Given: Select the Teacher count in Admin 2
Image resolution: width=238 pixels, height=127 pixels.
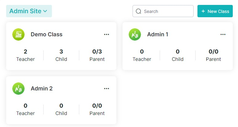Looking at the screenshot, I should tap(25, 106).
